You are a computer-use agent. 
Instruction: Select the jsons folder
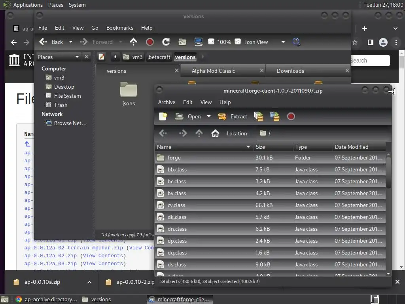click(129, 94)
